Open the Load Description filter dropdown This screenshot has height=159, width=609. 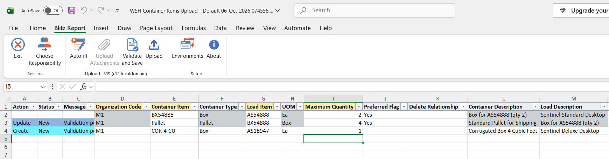[604, 106]
